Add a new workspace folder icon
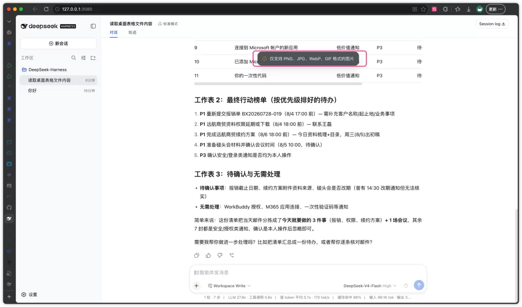 pyautogui.click(x=93, y=58)
